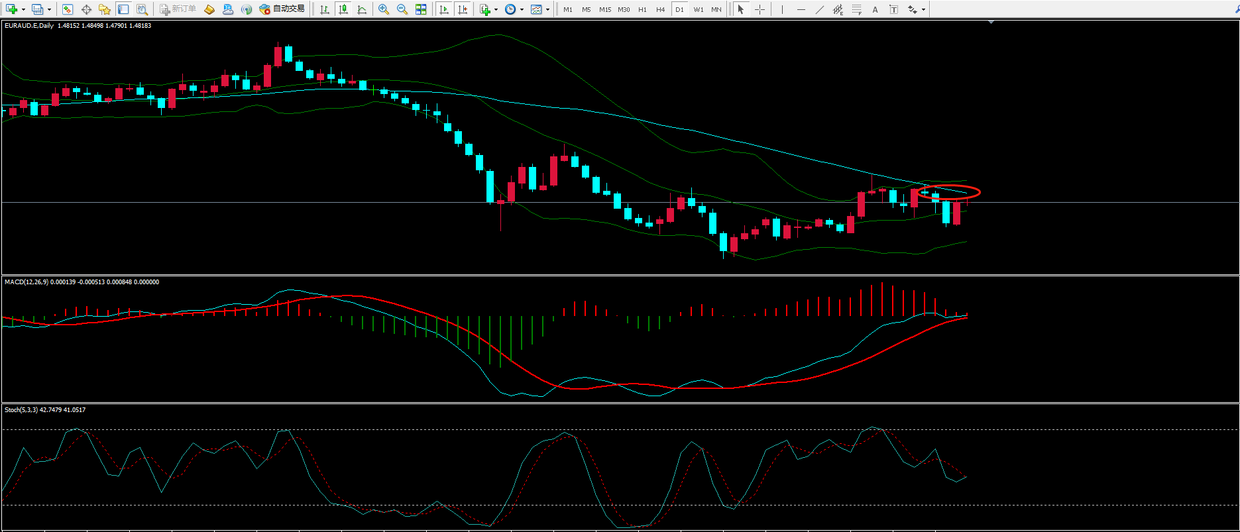This screenshot has width=1240, height=532.
Task: Click the Zoom In magnifier icon
Action: tap(383, 9)
